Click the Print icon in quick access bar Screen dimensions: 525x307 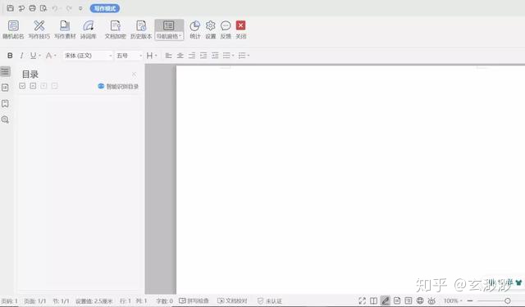pos(33,8)
